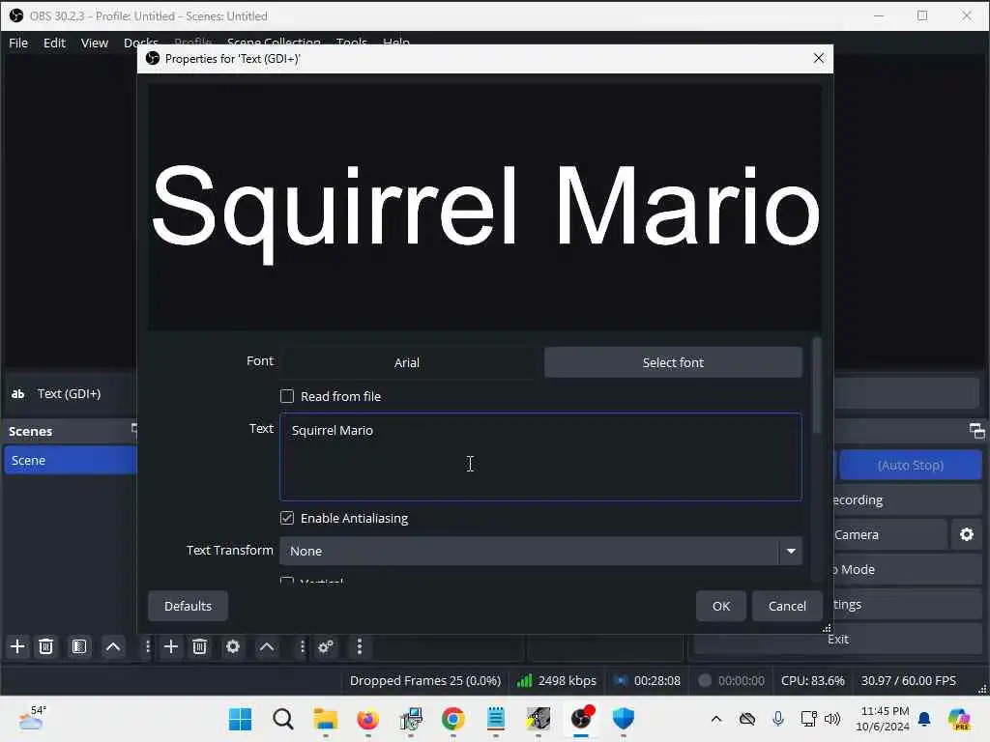This screenshot has width=990, height=742.
Task: Open Notepad app from the taskbar
Action: tap(496, 719)
